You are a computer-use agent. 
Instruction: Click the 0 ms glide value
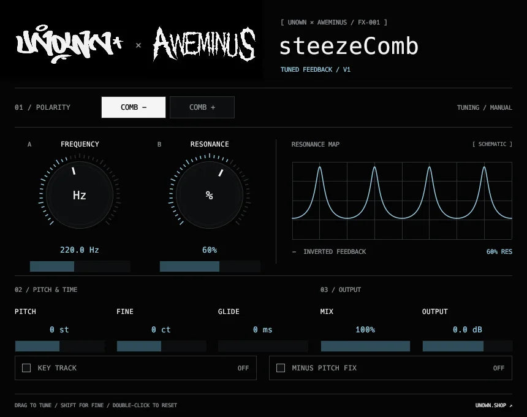(x=263, y=329)
